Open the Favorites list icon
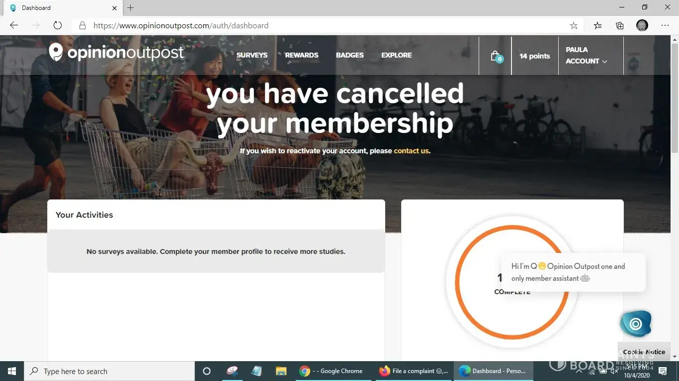The image size is (679, 381). pyautogui.click(x=597, y=25)
